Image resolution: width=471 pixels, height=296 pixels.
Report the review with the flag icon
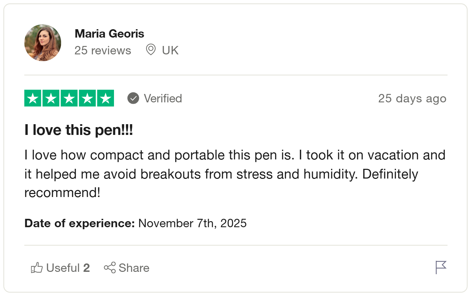[440, 267]
